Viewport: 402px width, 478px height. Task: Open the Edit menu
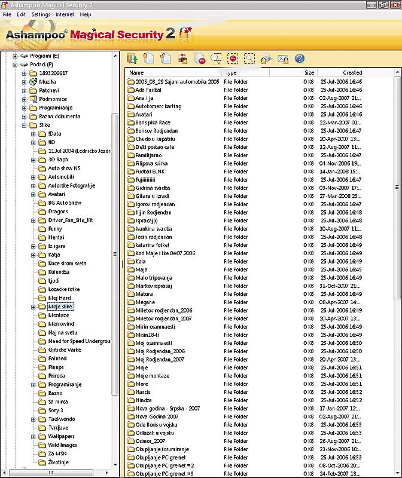coord(21,14)
